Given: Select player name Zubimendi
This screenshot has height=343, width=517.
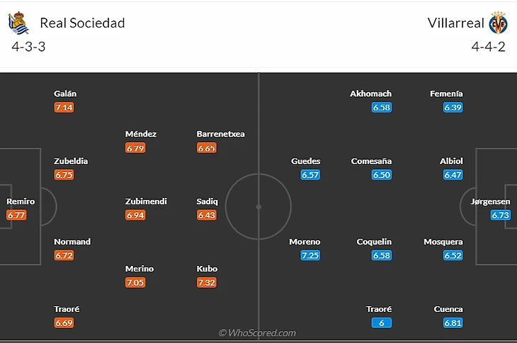Looking at the screenshot, I should coord(146,202).
